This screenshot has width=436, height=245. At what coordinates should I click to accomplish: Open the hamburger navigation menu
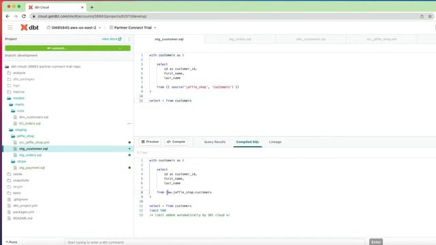(10, 27)
